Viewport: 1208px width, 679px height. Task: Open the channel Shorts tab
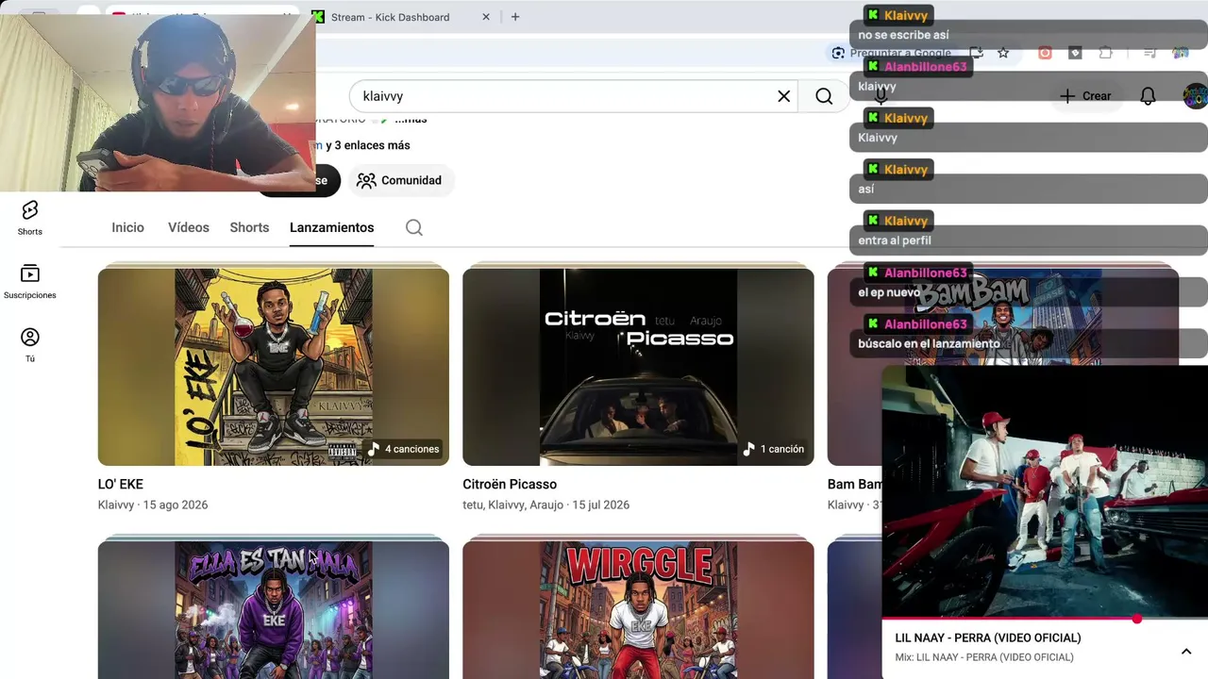(249, 227)
